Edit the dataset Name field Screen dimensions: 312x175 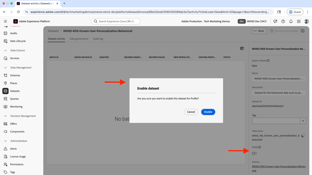click(x=279, y=78)
